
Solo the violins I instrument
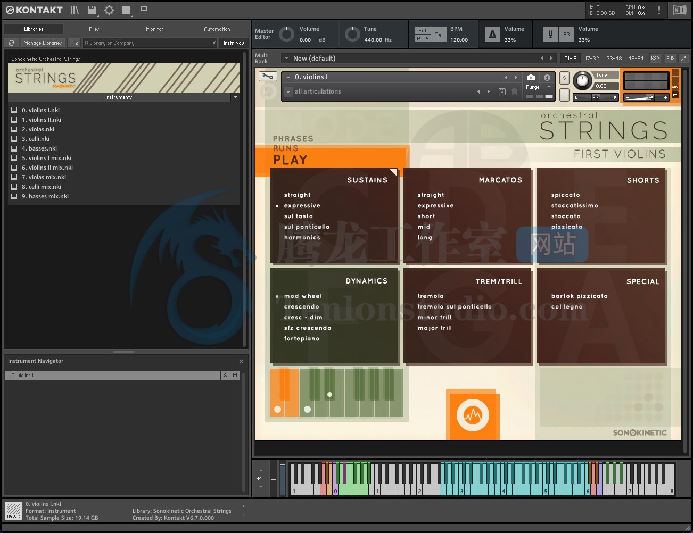(x=564, y=78)
